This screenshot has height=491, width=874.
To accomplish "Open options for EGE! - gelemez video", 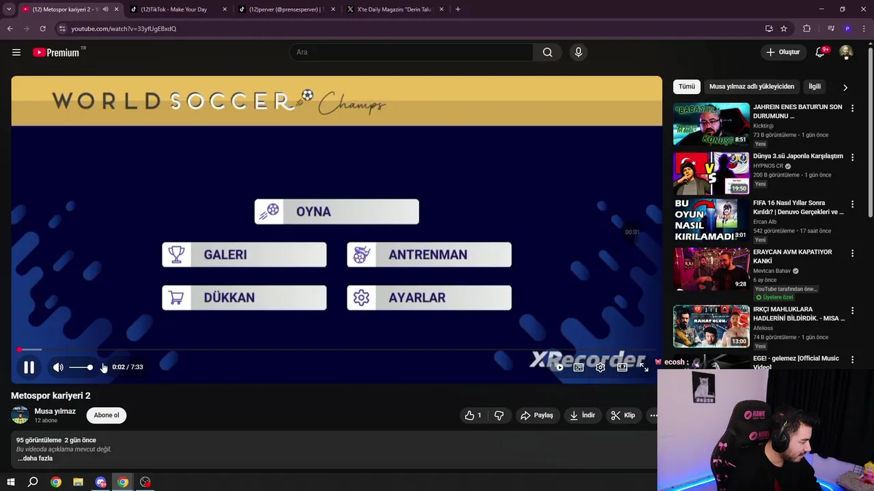I will click(x=852, y=359).
